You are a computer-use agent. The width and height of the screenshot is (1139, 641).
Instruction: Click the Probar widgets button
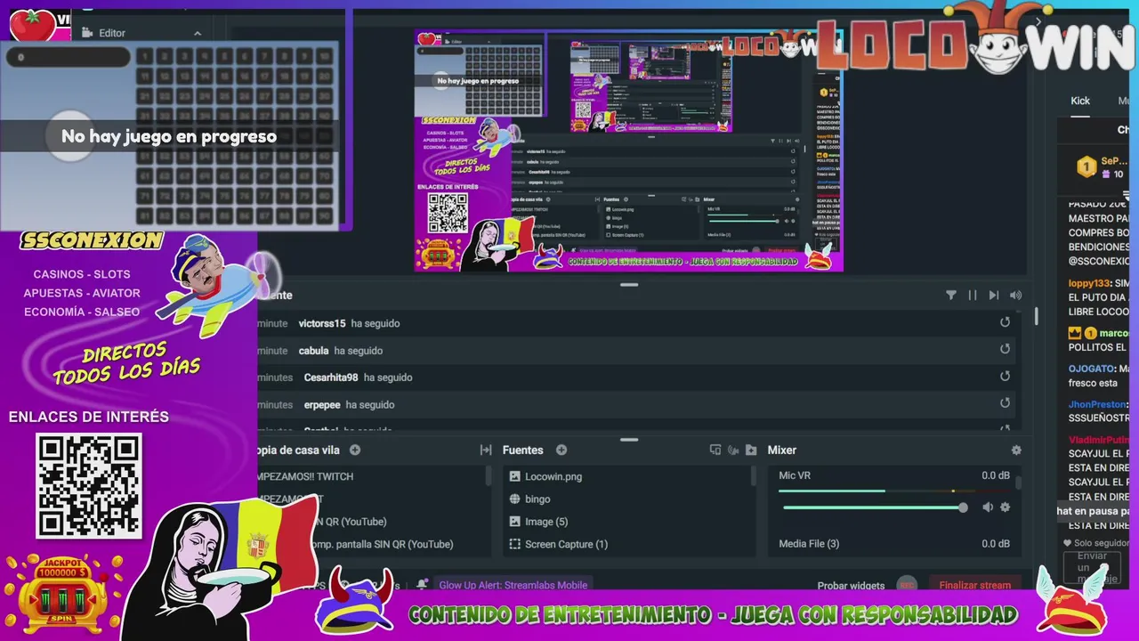pos(851,585)
